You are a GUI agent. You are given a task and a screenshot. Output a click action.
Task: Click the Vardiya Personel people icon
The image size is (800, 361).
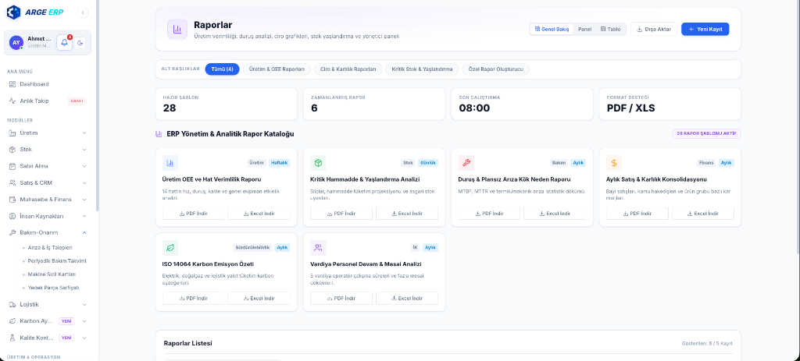tap(319, 248)
